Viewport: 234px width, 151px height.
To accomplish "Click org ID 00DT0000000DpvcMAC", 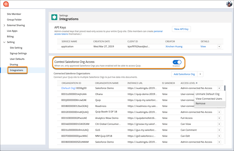I will (75, 136).
